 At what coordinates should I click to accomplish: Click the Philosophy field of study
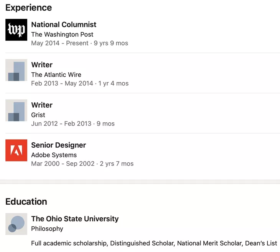[x=47, y=229]
